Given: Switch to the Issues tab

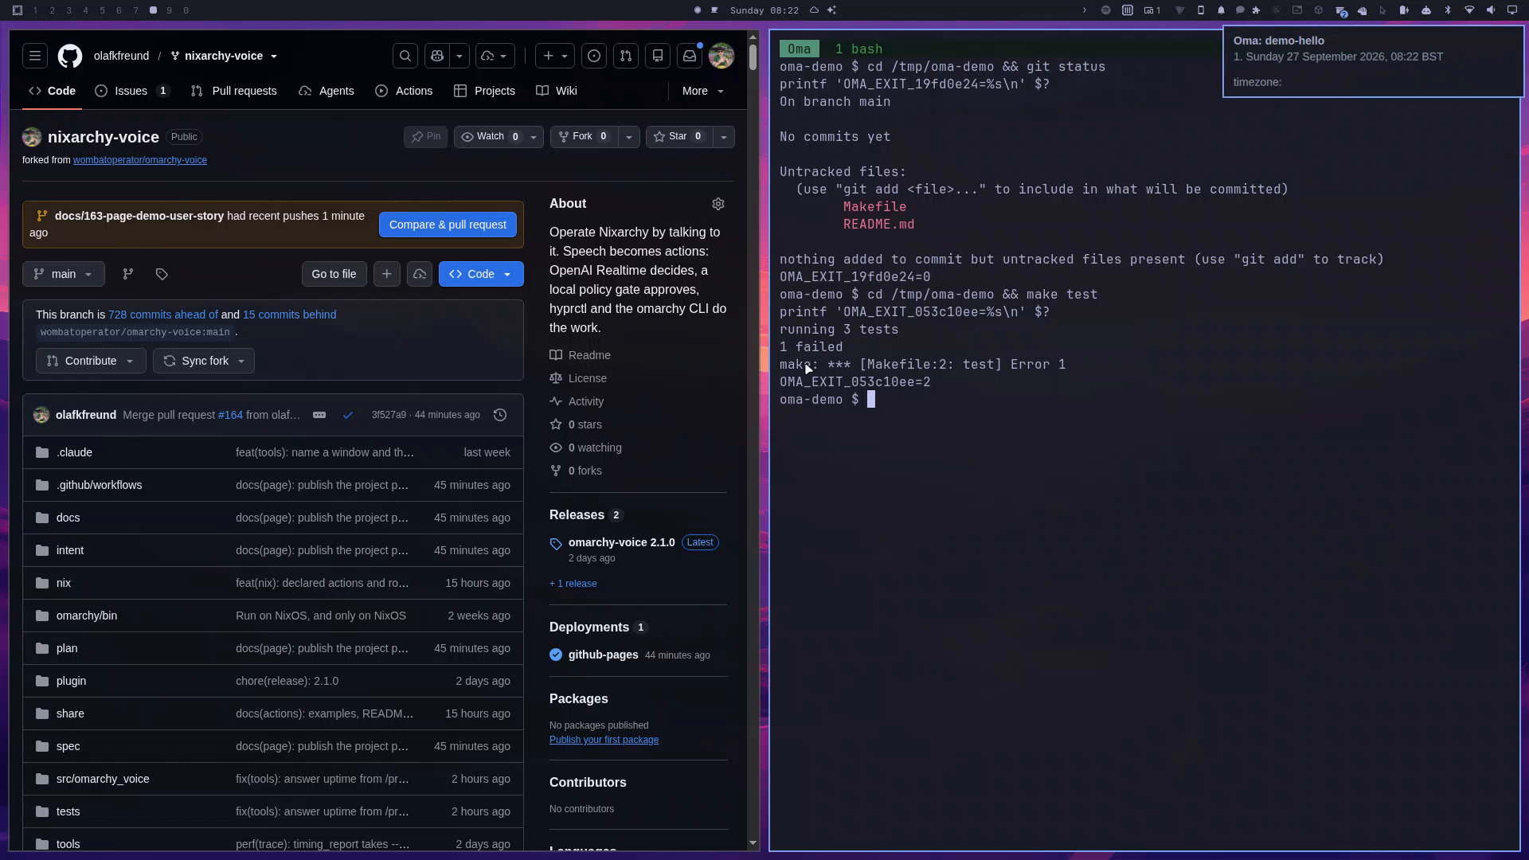Looking at the screenshot, I should pos(132,91).
